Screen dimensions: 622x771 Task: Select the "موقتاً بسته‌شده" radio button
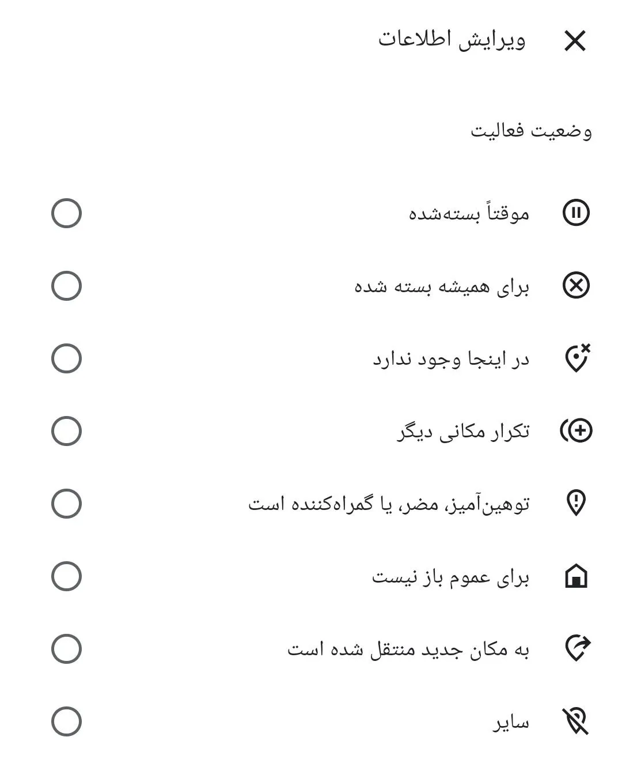pyautogui.click(x=66, y=213)
